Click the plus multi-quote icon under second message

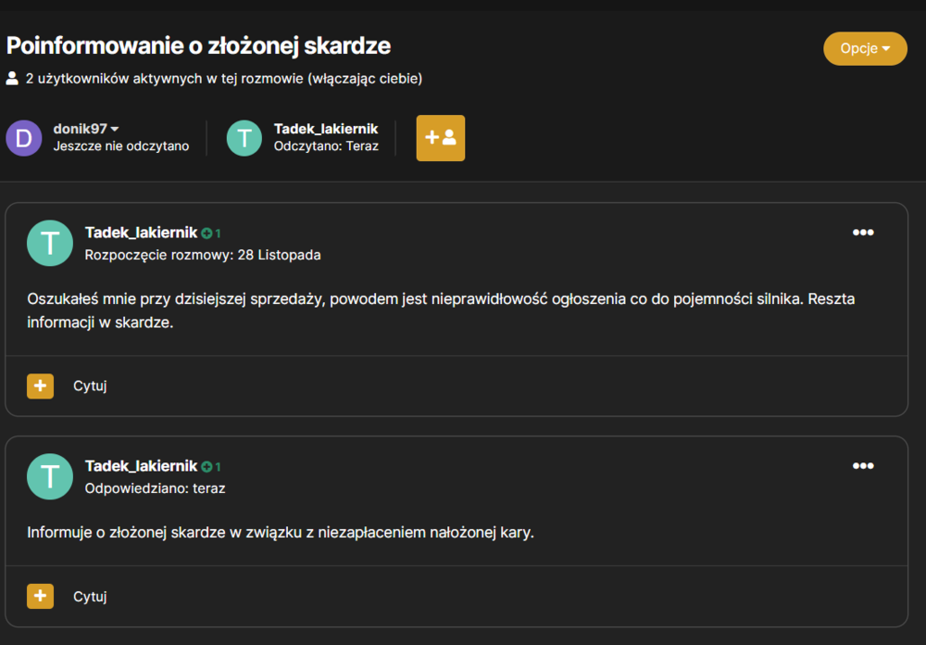tap(40, 596)
